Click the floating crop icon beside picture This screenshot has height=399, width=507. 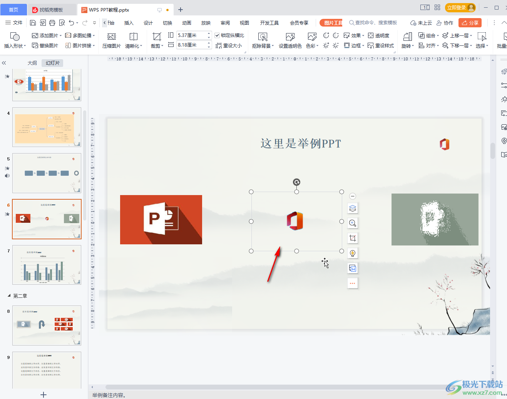point(352,238)
